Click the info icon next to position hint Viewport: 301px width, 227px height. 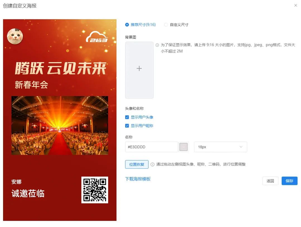tap(152, 164)
